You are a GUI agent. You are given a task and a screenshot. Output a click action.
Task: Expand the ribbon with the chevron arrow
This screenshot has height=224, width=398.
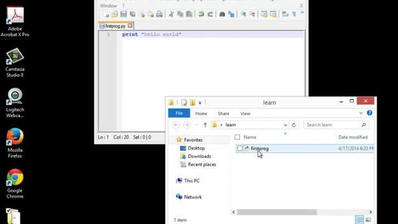coord(361,113)
